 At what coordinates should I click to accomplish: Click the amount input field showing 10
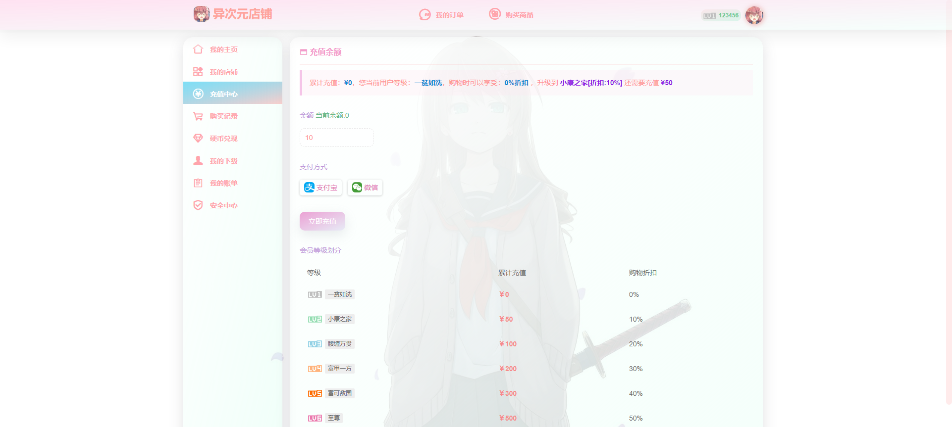click(337, 138)
